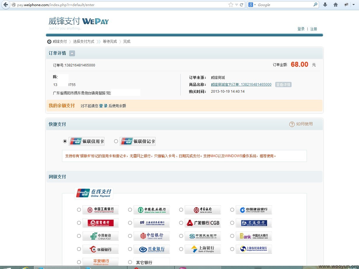This screenshot has width=359, height=269.
Task: Click the 兴业银行 bank logo
Action: [x=152, y=249]
